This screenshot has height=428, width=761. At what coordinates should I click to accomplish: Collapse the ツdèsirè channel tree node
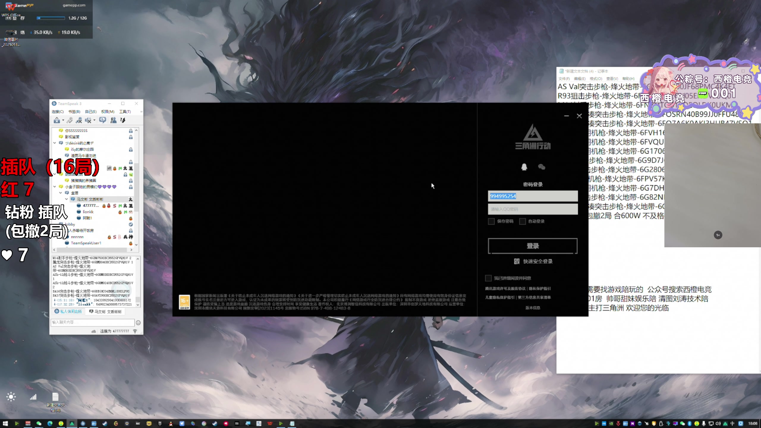[x=55, y=143]
